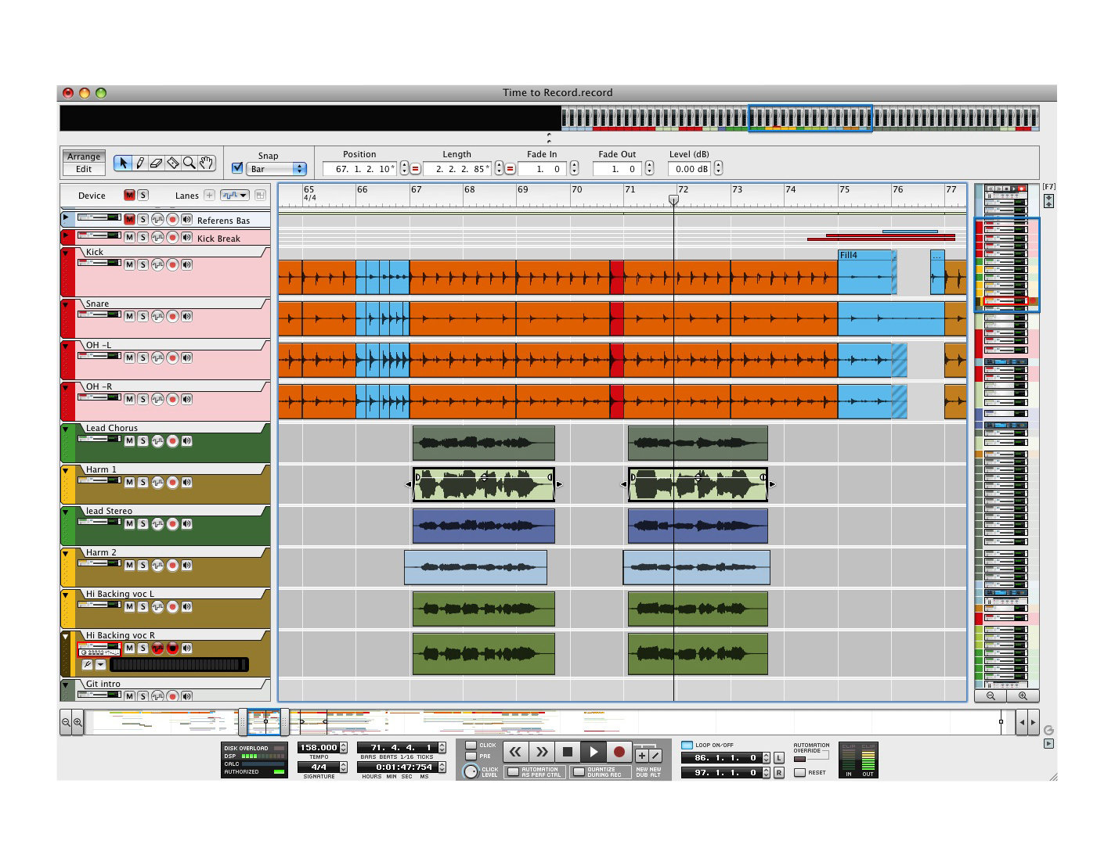Click global Mute button next to Device
Viewport: 1115px width, 866px height.
tap(129, 196)
